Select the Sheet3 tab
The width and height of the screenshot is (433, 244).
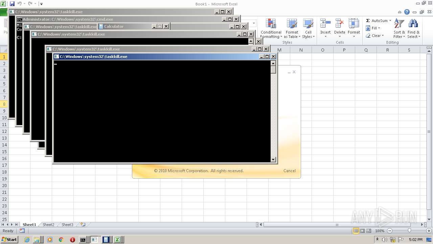67,224
